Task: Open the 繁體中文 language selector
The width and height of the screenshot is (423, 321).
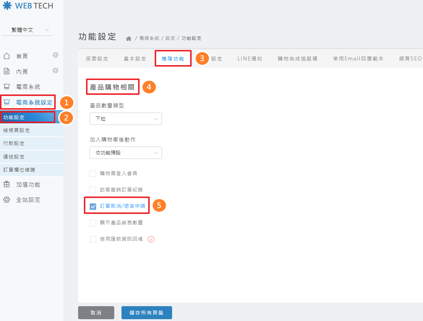Action: pos(27,30)
